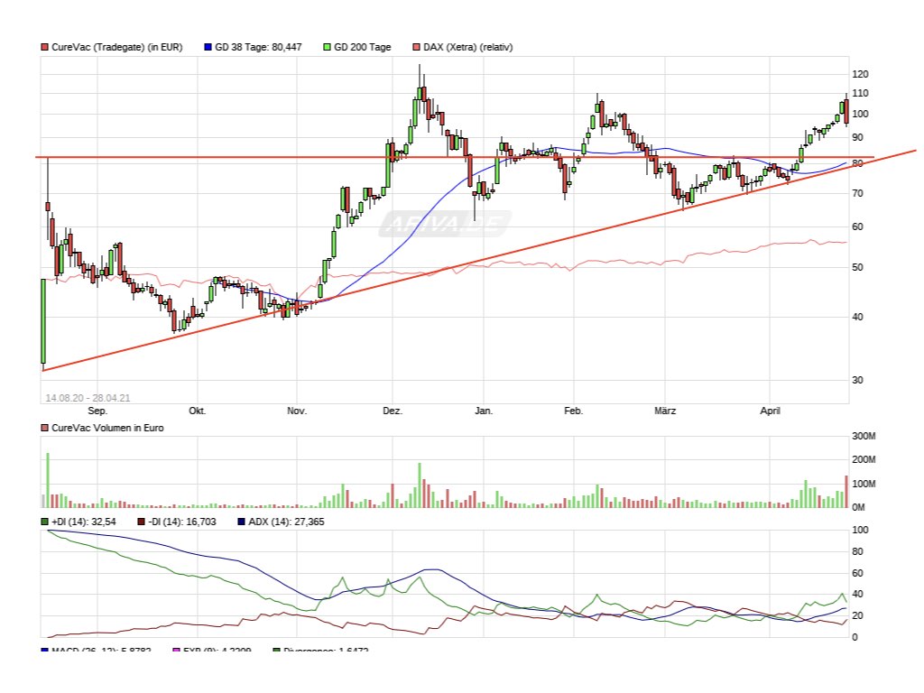Click the red square beside CureVac Volumen in Euro

point(43,428)
